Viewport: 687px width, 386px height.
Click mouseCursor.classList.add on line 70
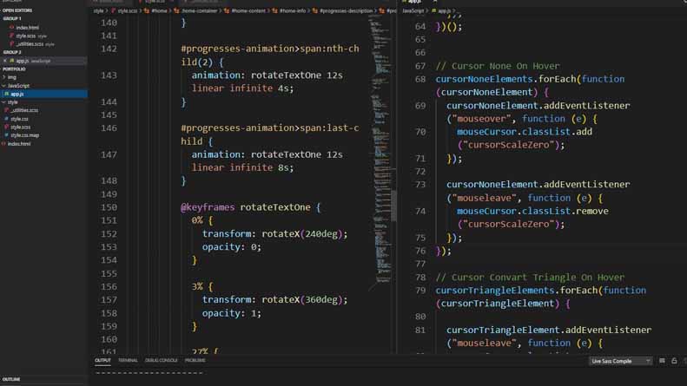point(525,132)
